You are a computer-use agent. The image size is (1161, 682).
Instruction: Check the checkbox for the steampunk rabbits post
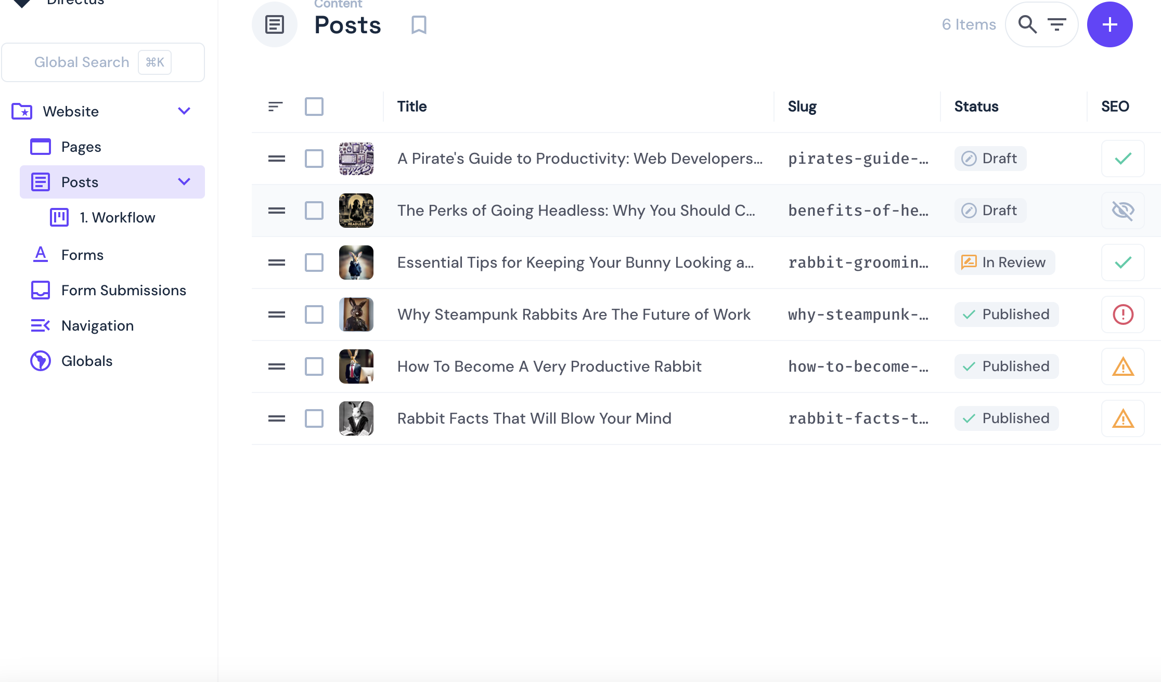point(314,314)
